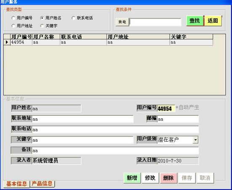
Task: Click the 用户编号 value 44954 field
Action: [x=166, y=109]
